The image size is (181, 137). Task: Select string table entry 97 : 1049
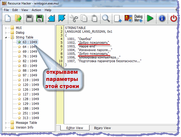(x=30, y=75)
